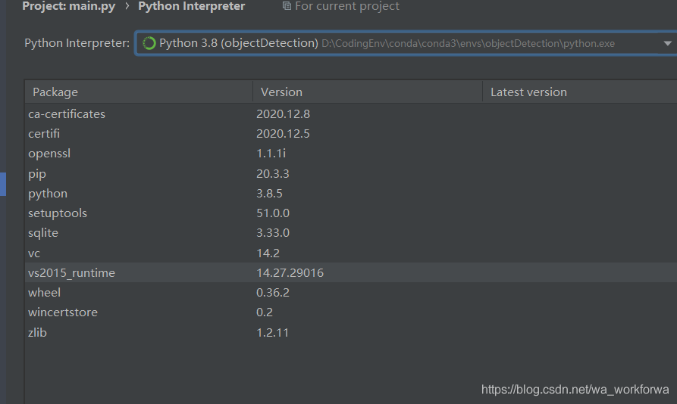
Task: Click version 3.33.0 cell
Action: [x=273, y=233]
